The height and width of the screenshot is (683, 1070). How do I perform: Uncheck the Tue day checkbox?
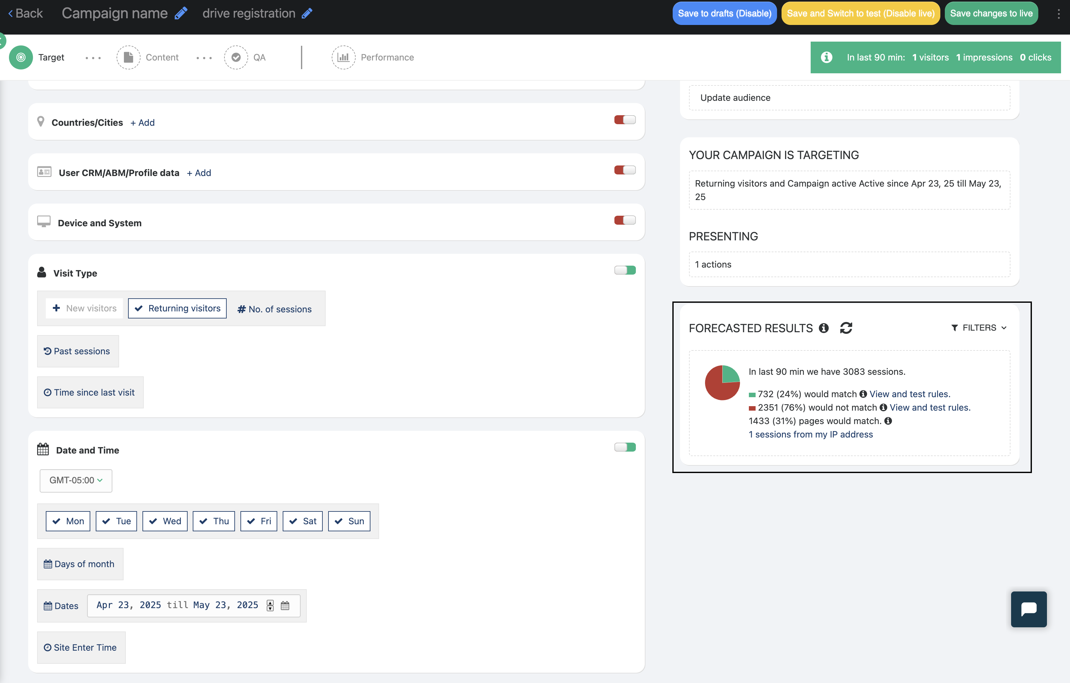117,521
